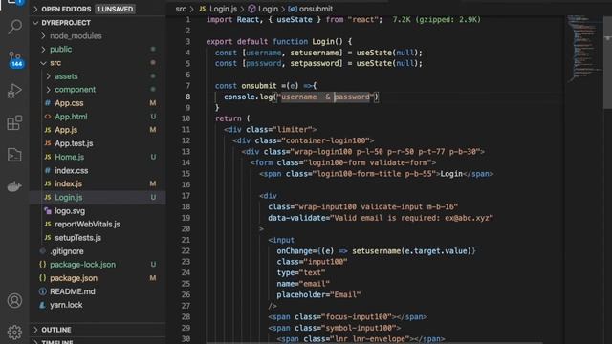
Task: Expand the OPEN EDITORS section
Action: click(98, 9)
